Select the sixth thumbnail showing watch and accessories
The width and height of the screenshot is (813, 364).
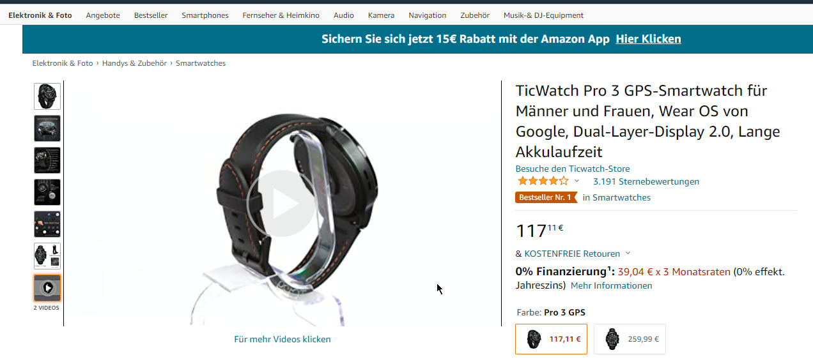(x=47, y=256)
